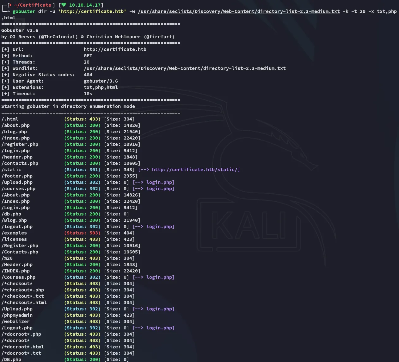Click the red arrow icon before ~/Certificate

coord(10,5)
